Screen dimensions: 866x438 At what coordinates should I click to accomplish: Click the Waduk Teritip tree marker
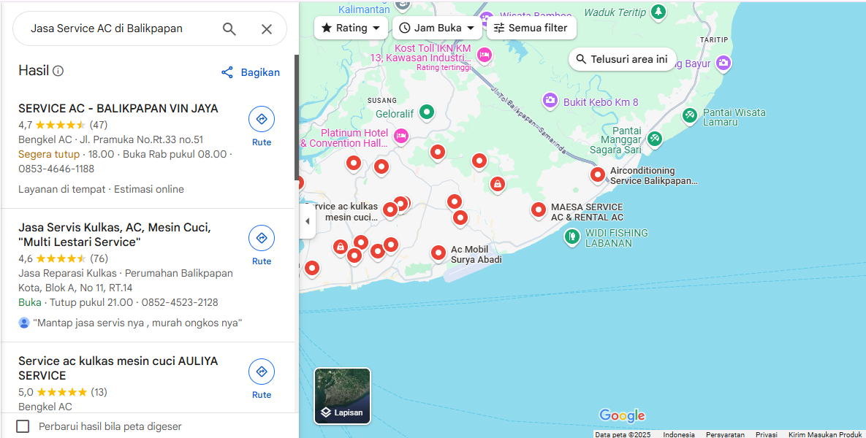pos(658,12)
